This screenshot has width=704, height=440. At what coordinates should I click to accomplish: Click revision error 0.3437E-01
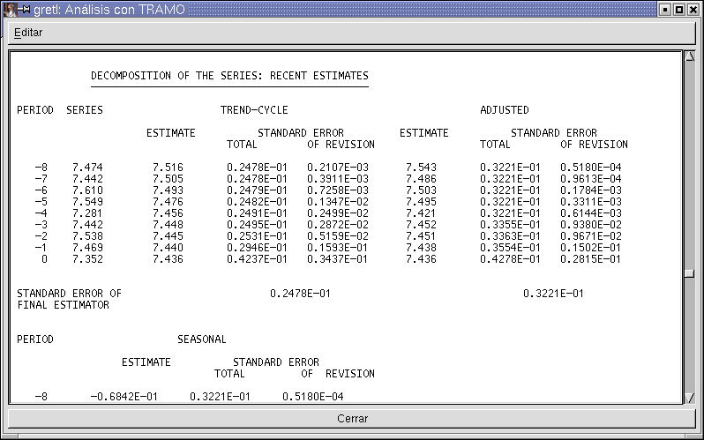tap(338, 259)
